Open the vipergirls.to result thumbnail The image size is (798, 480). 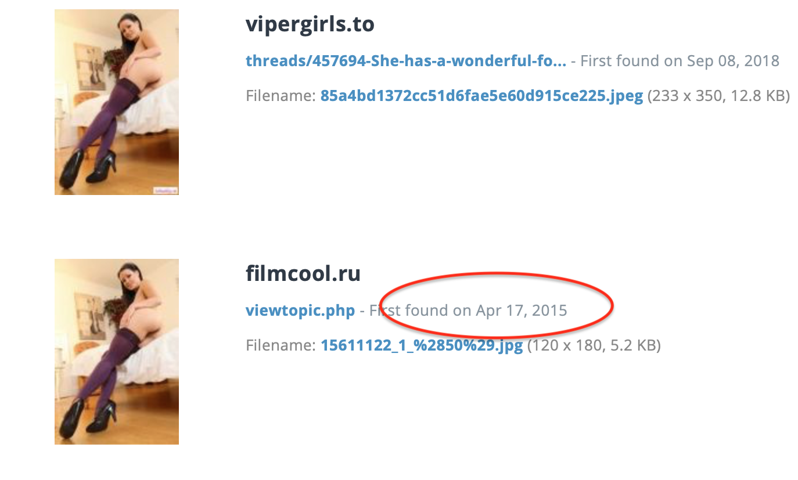[117, 102]
